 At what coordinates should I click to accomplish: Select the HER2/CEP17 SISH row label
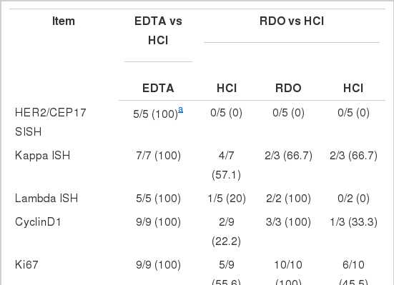coord(51,122)
